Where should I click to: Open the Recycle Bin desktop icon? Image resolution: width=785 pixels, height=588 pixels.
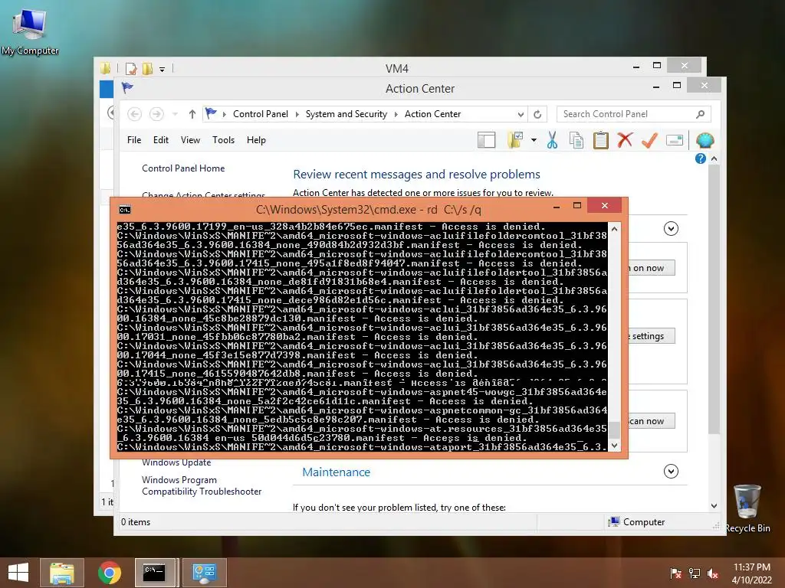pyautogui.click(x=747, y=508)
